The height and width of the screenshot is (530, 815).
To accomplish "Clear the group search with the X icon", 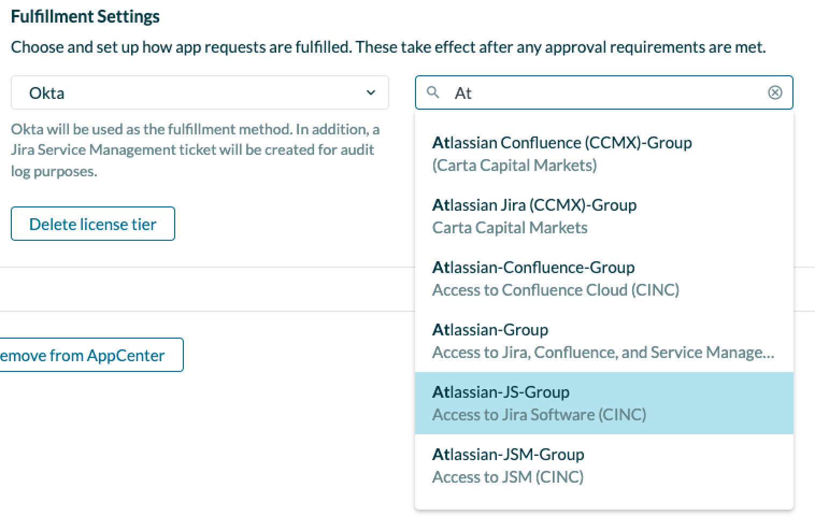I will [775, 92].
